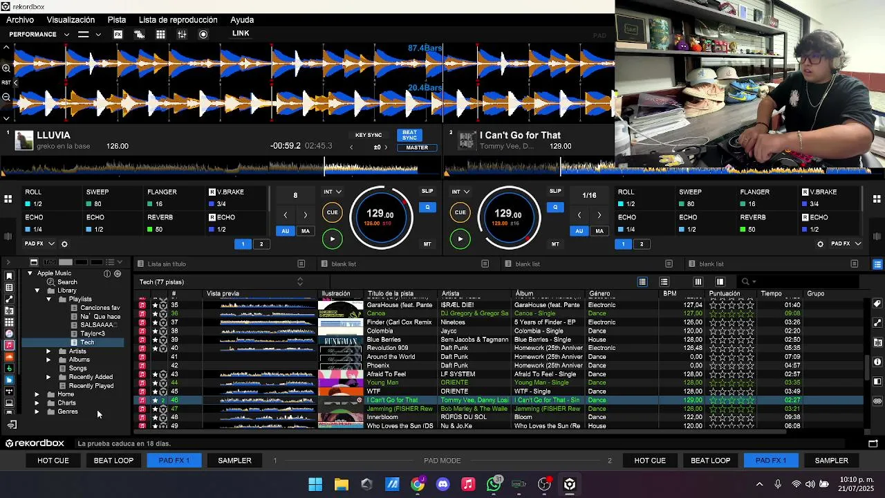Open the Pista menu
885x498 pixels.
click(117, 20)
